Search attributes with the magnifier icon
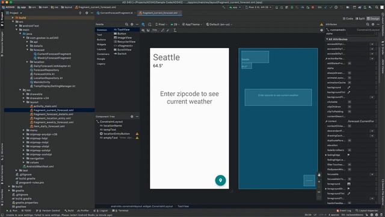Image resolution: width=385 pixels, height=217 pixels. click(368, 24)
